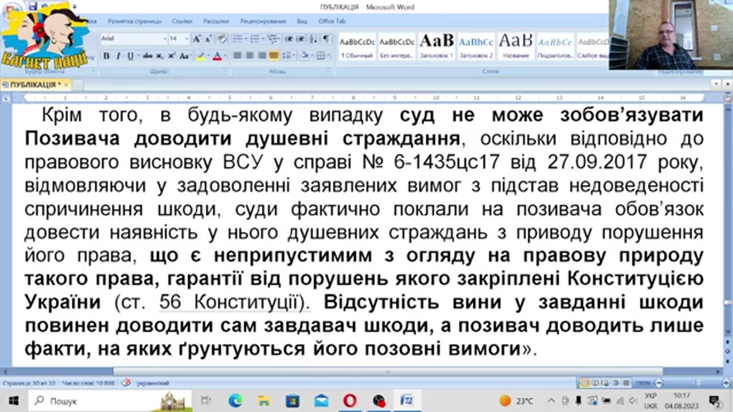Apply yellow text highlight color
733x412 pixels.
tap(200, 56)
